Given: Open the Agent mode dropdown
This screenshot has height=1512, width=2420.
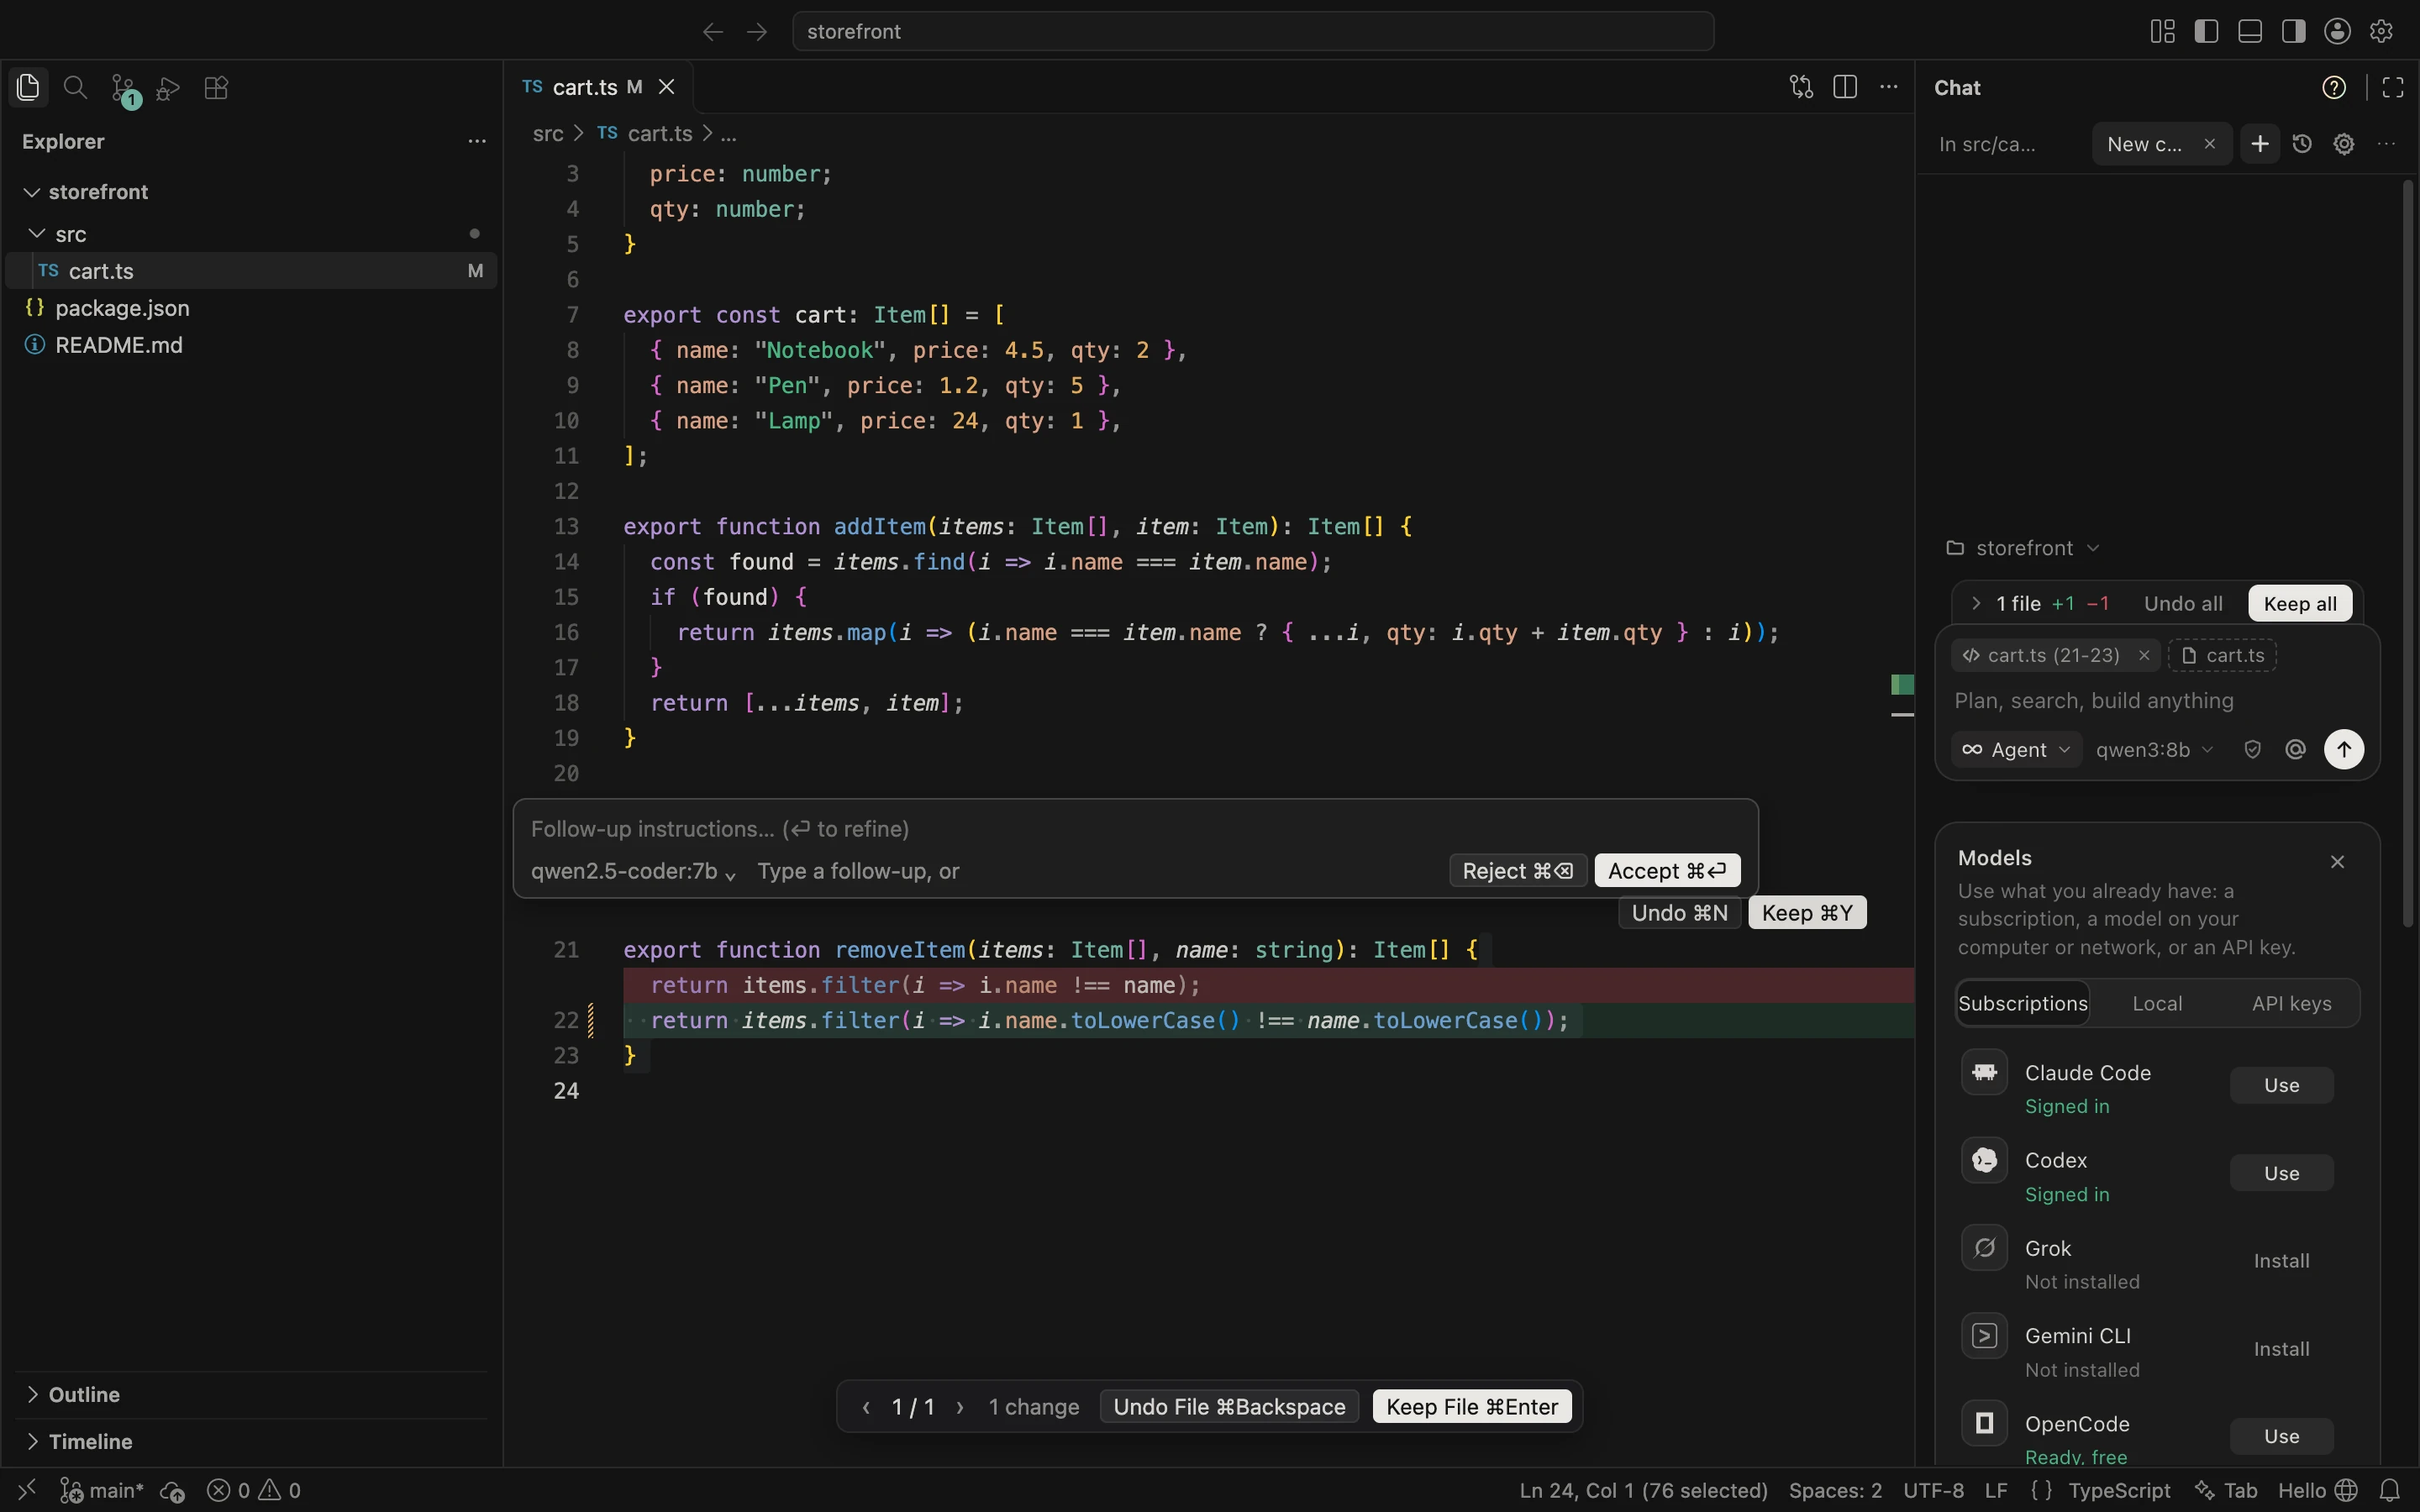Looking at the screenshot, I should tap(2015, 749).
